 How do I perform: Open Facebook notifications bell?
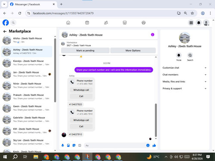tap(199, 23)
